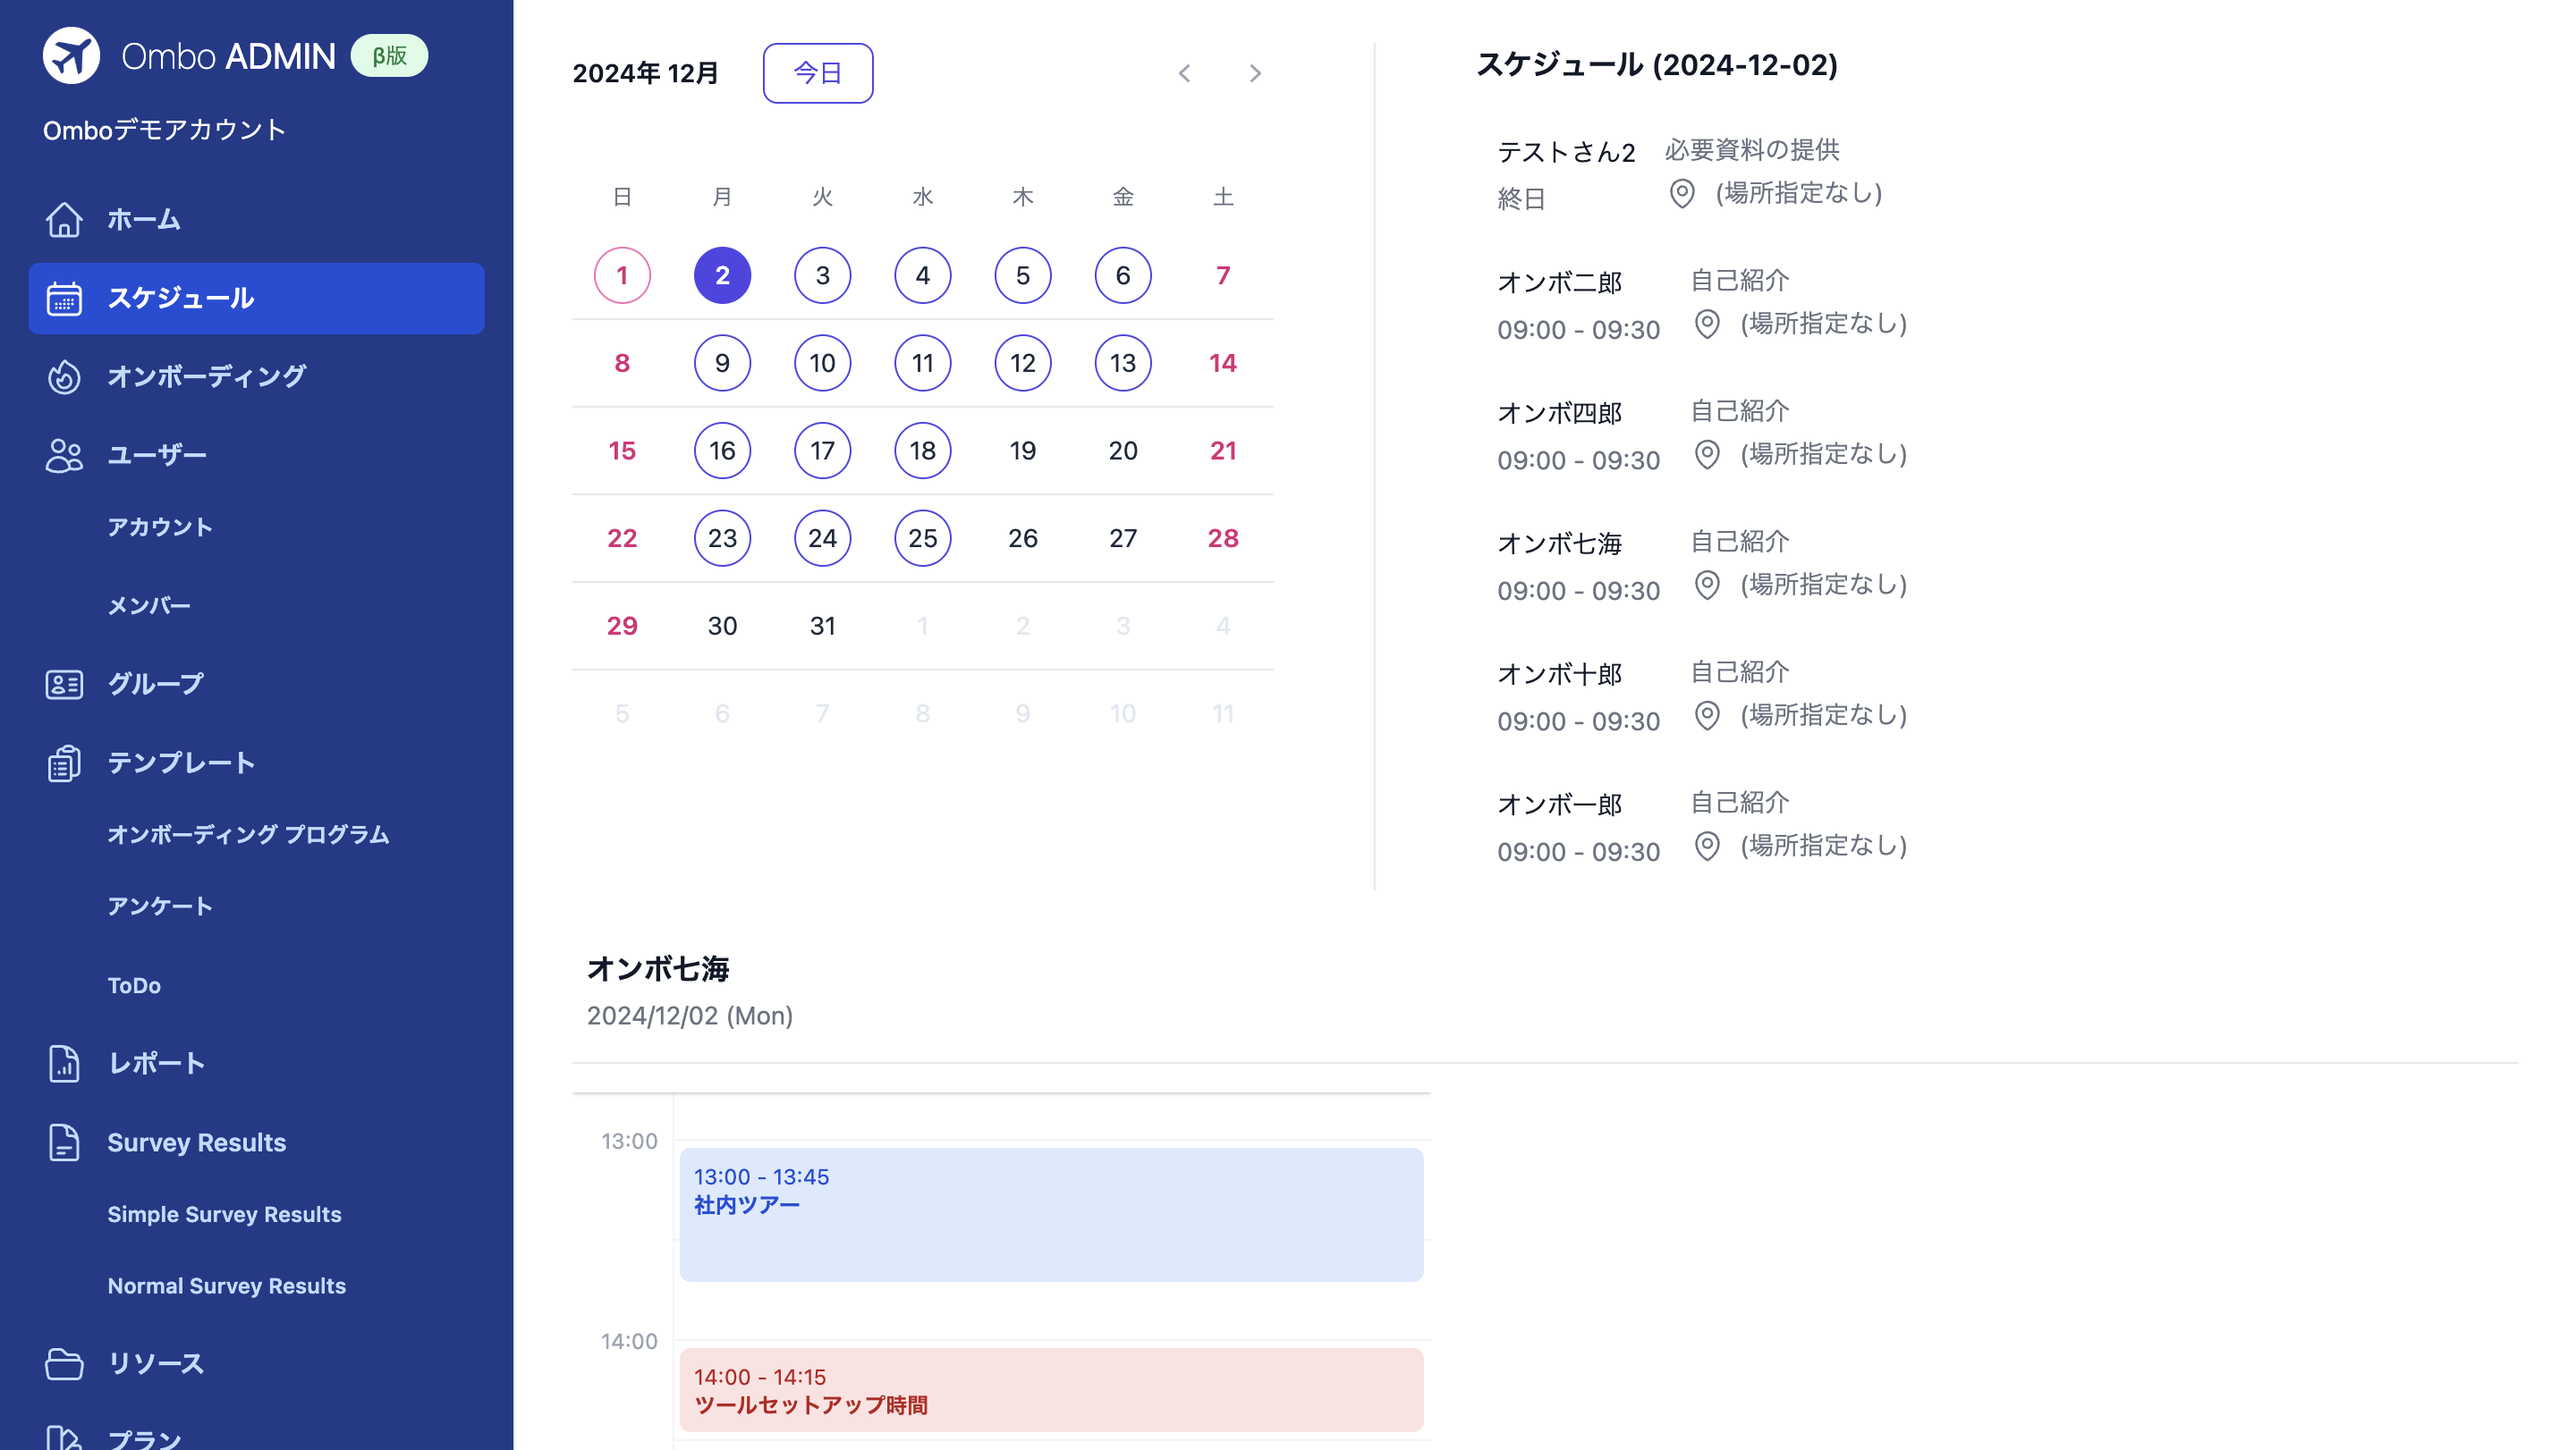This screenshot has height=1450, width=2576.
Task: Select オンボ七海 自己紹介 schedule entry
Action: (1702, 566)
